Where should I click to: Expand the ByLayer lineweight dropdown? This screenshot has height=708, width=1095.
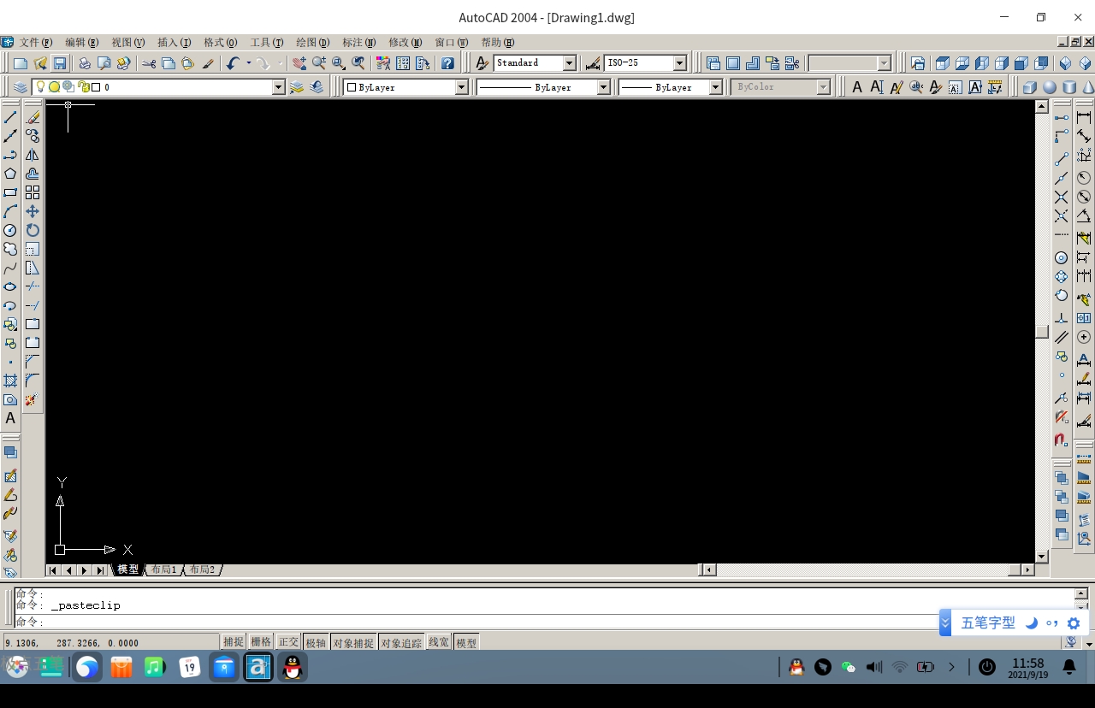[715, 87]
